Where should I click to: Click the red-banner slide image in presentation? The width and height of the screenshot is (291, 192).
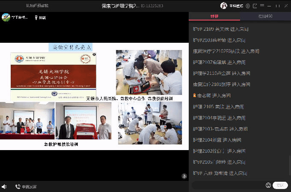tap(53, 76)
